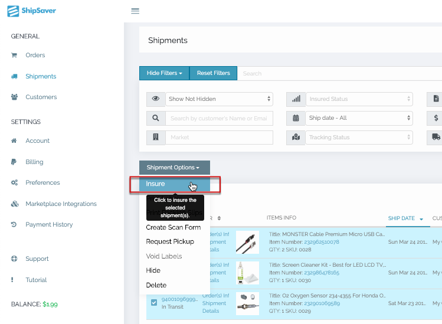This screenshot has width=442, height=324.
Task: Click the ShipSaver logo
Action: (32, 11)
